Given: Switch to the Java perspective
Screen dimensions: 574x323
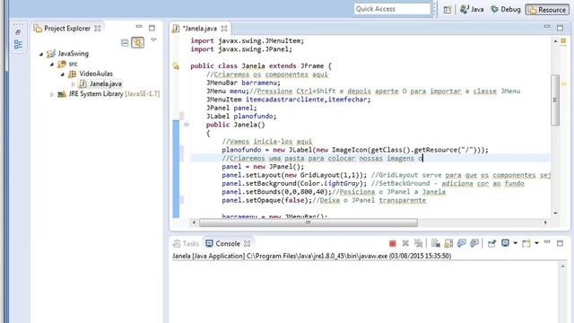Looking at the screenshot, I should (x=472, y=10).
